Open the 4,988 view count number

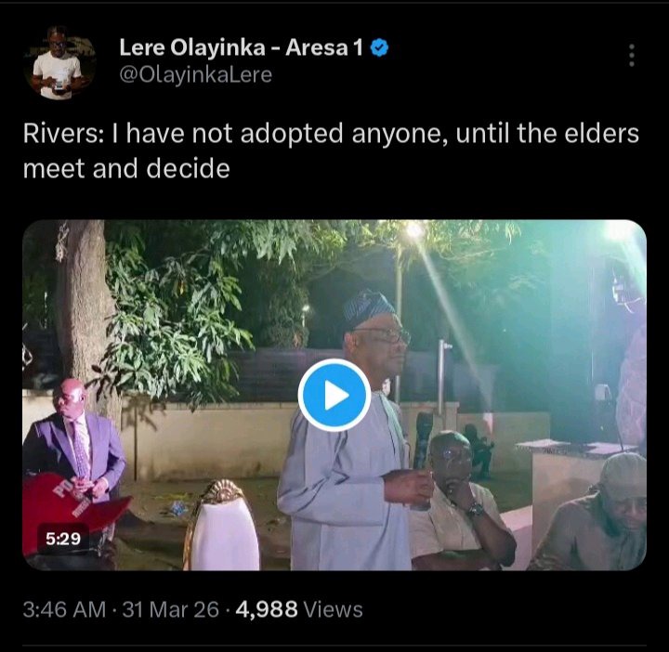point(267,609)
